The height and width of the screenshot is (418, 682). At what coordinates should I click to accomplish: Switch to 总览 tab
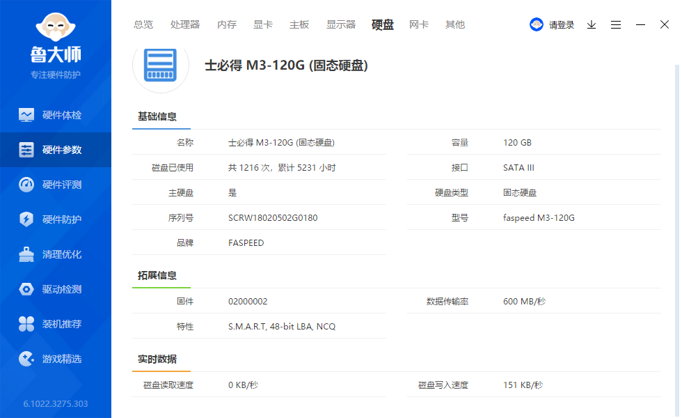coord(143,25)
